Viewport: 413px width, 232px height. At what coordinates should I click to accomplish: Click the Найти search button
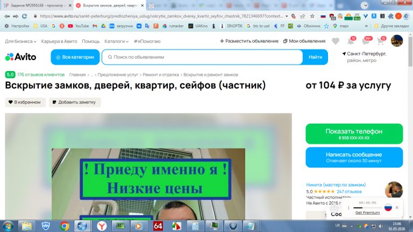click(315, 57)
